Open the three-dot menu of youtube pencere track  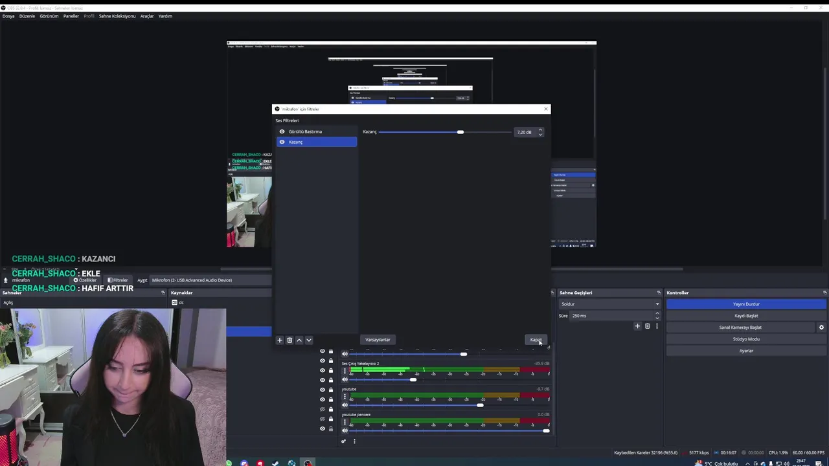(x=345, y=421)
